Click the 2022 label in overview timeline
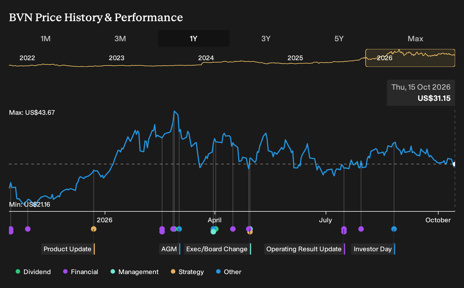464x288 pixels. pyautogui.click(x=27, y=58)
